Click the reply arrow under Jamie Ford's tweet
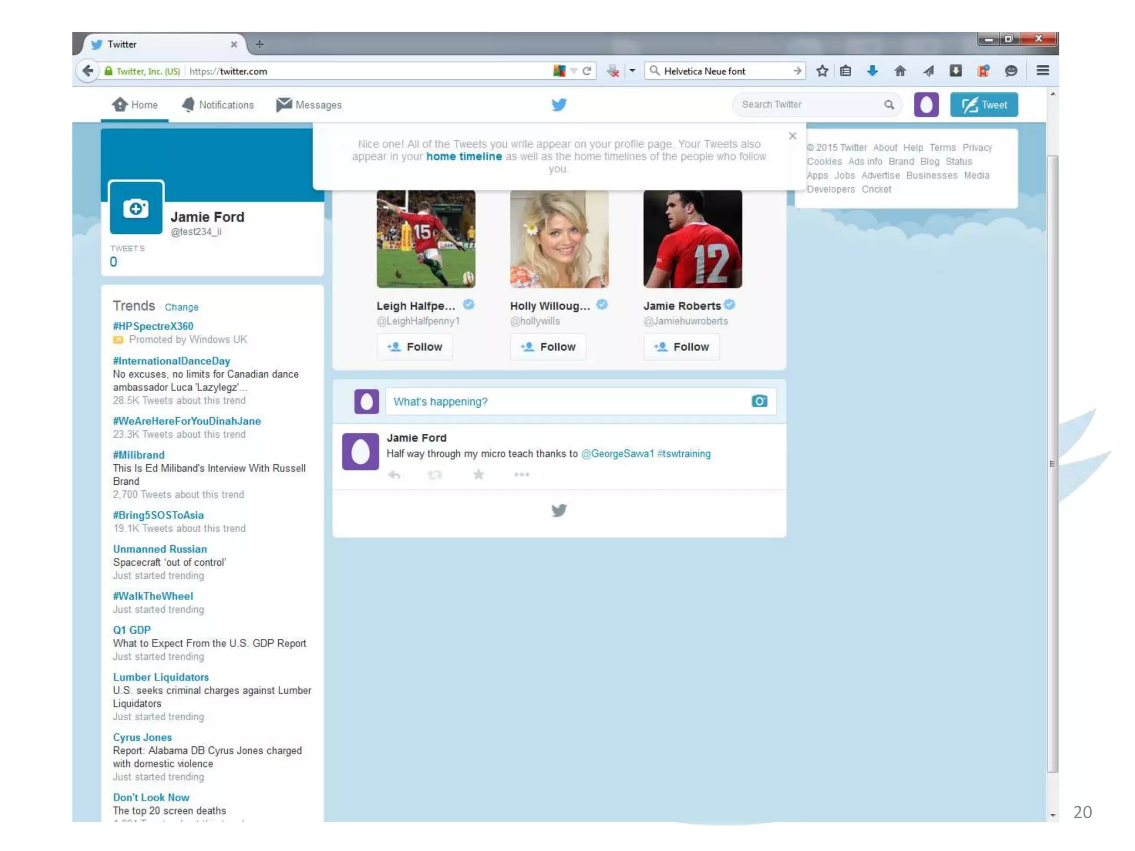This screenshot has height=851, width=1135. point(394,475)
